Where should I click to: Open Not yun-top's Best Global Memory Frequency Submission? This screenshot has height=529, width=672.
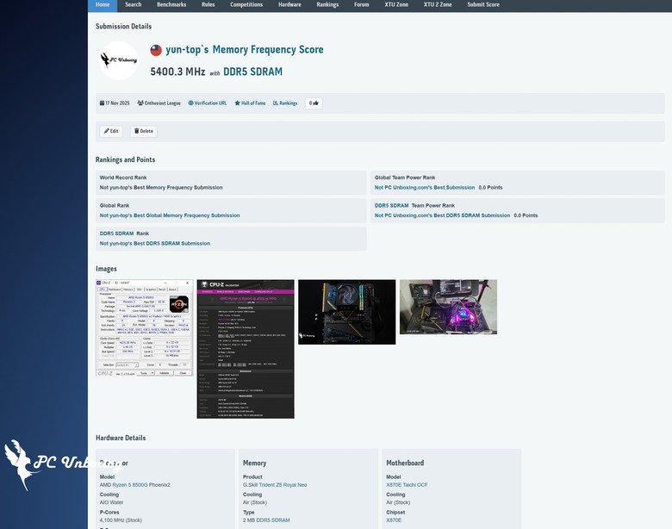(170, 215)
